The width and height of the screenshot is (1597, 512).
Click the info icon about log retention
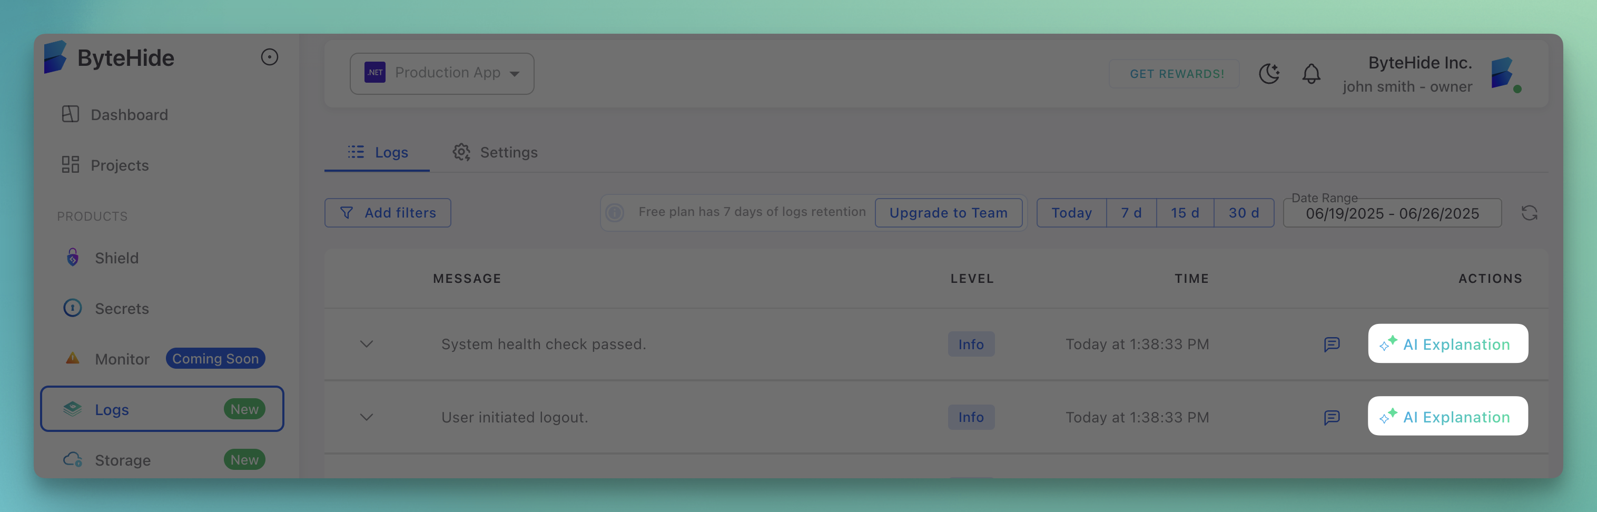pyautogui.click(x=614, y=212)
